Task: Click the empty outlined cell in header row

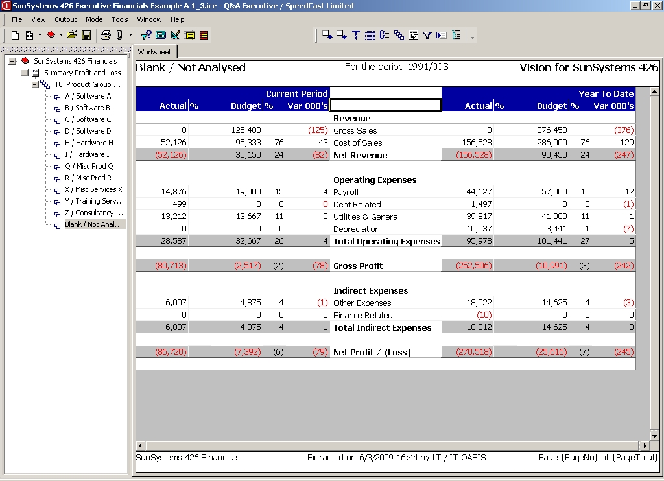Action: coord(385,105)
